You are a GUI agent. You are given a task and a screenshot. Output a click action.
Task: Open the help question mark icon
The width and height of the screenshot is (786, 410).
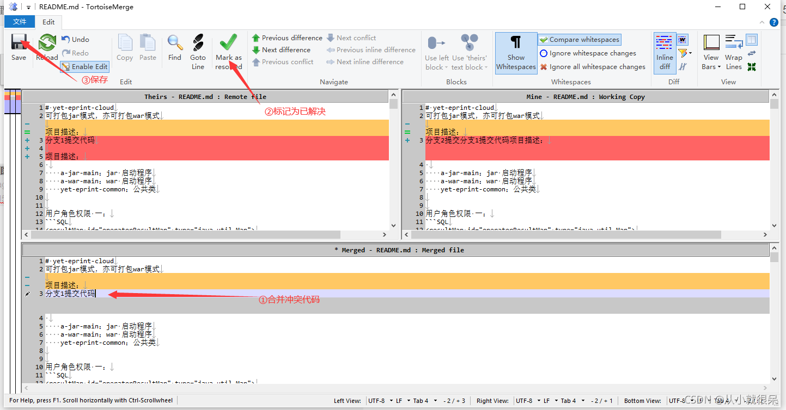(773, 22)
